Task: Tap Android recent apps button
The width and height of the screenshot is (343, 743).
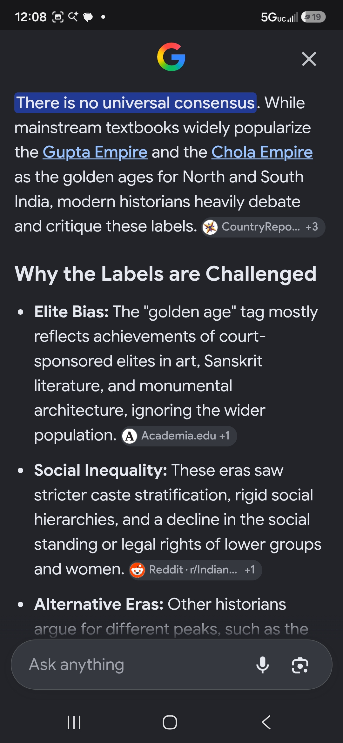Action: click(74, 722)
